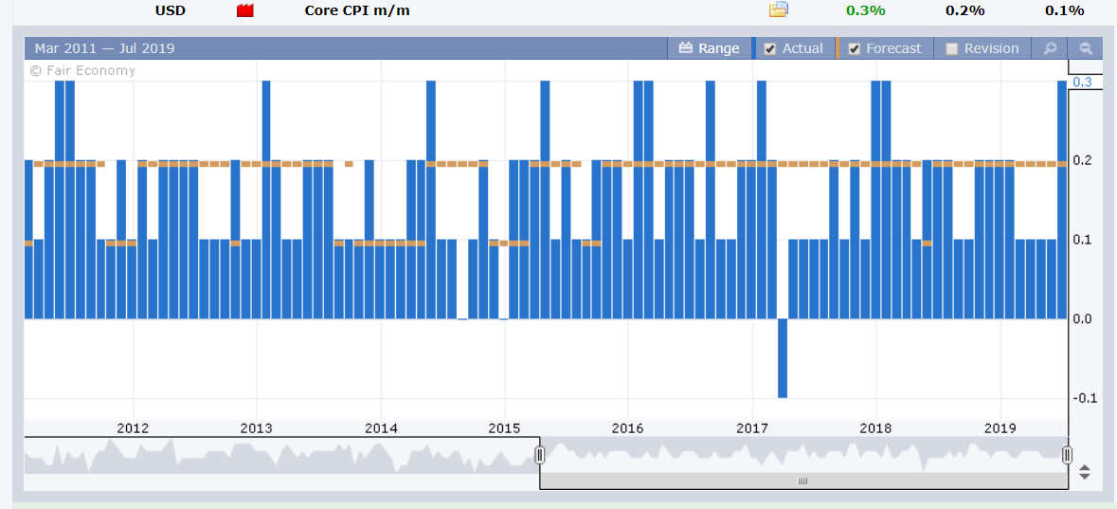1117x509 pixels.
Task: Click the actual value 0.3%
Action: 866,10
